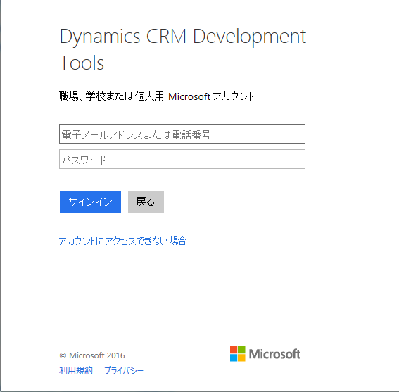
Task: Click the red square in Microsoft logo
Action: pos(234,350)
